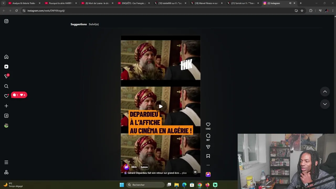The height and width of the screenshot is (189, 336).
Task: Like the reel with 5642 likes
Action: point(208,125)
